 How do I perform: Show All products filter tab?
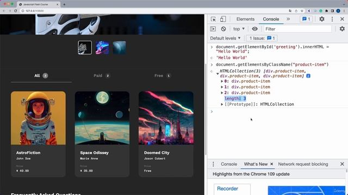41,76
